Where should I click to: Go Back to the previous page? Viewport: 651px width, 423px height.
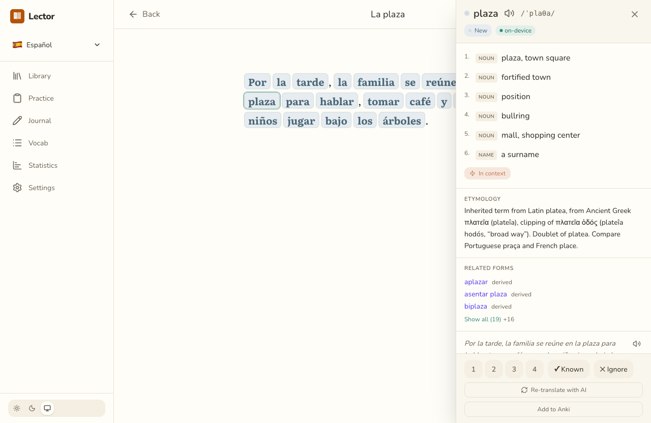tap(144, 14)
